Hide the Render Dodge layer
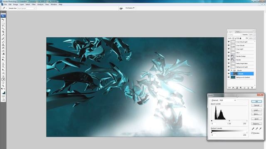The image size is (266, 149). click(x=229, y=56)
